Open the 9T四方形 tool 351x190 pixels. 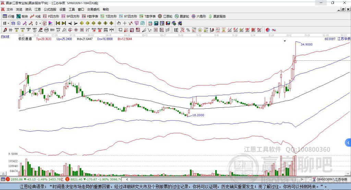coord(128,16)
